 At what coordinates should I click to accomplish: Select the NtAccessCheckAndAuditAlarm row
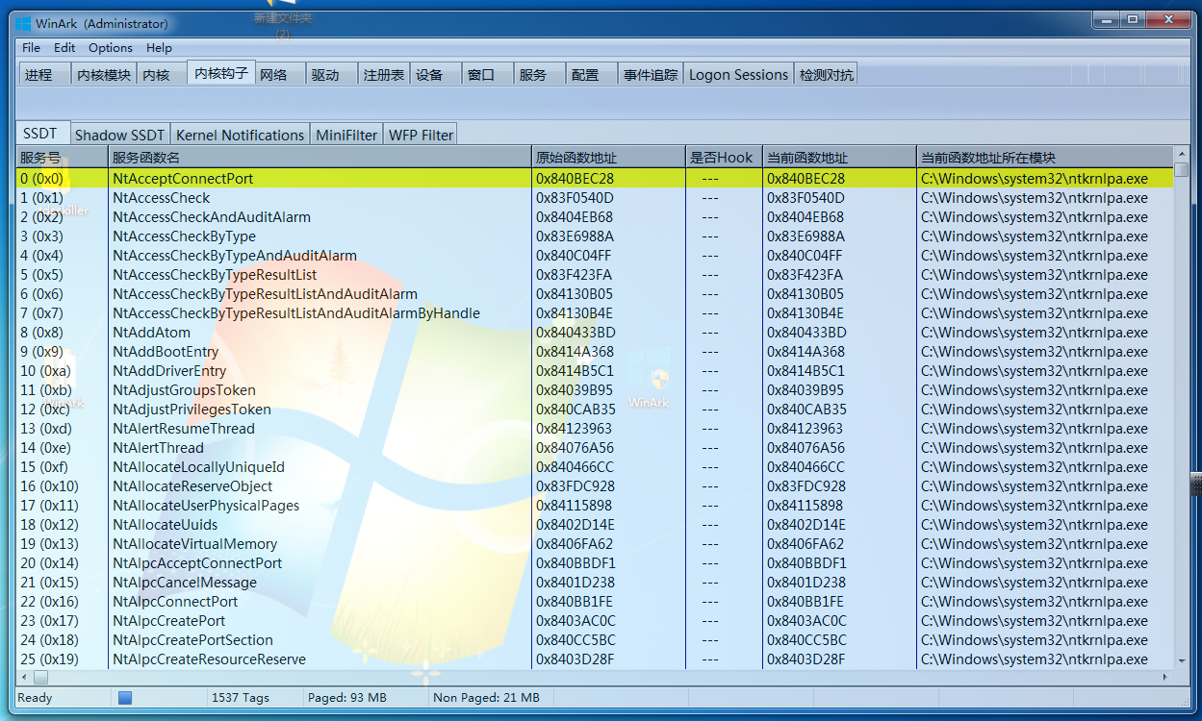[595, 216]
